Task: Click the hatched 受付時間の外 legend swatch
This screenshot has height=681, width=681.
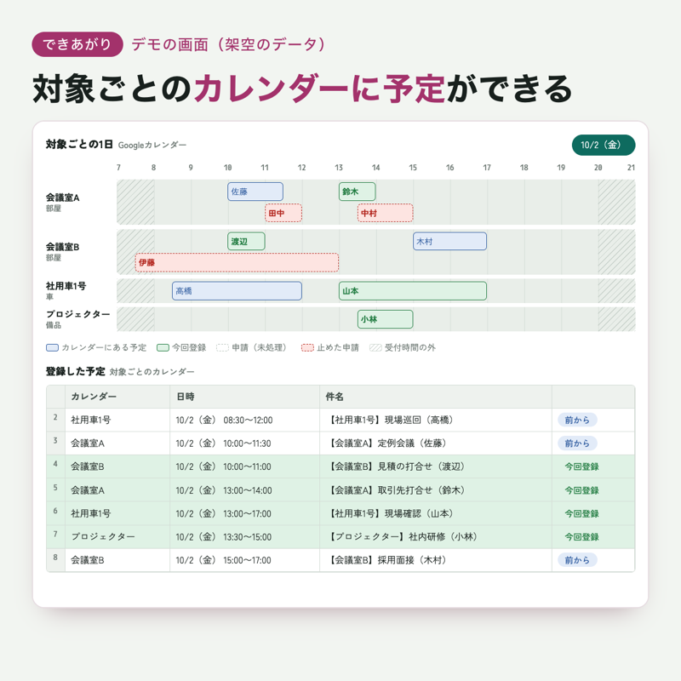Action: [x=375, y=347]
